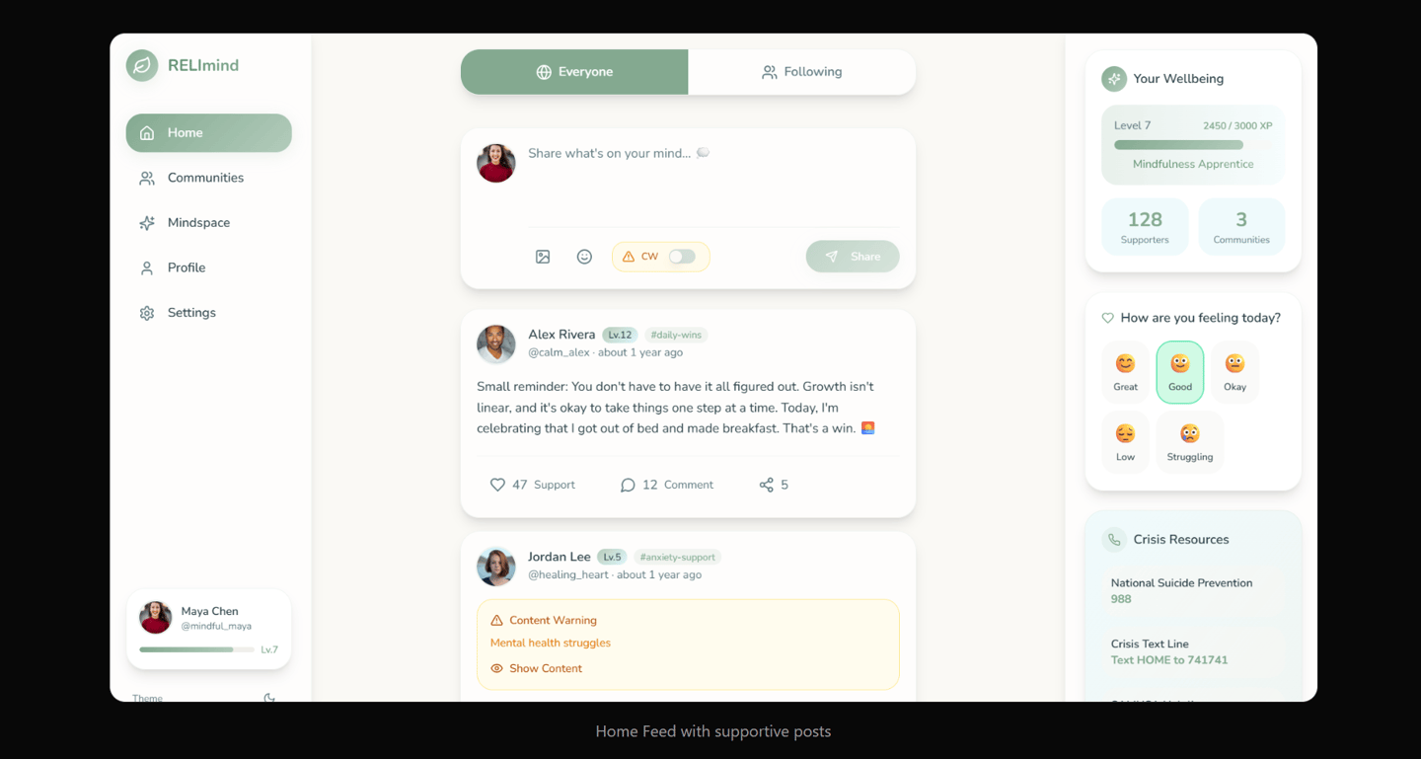
Task: Click the Lv.12 badge beside Alex Rivera
Action: (620, 336)
